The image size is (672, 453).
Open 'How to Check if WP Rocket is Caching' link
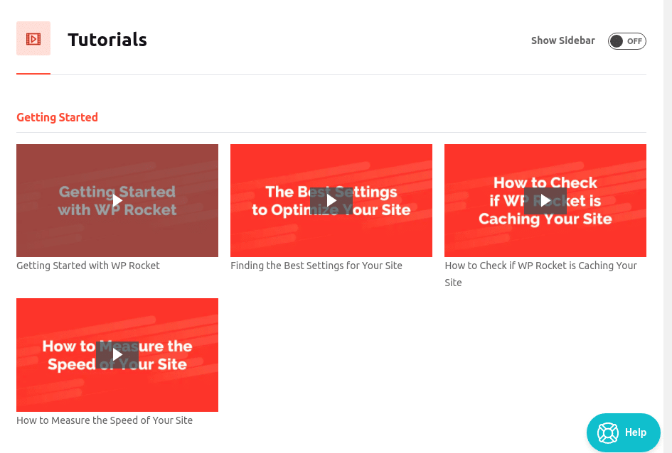pyautogui.click(x=541, y=274)
